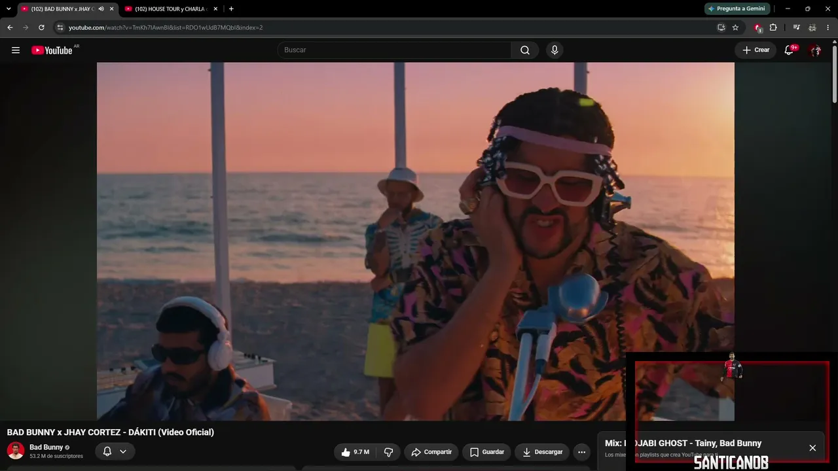The width and height of the screenshot is (838, 471).
Task: Focus the Buscar search field
Action: click(x=394, y=50)
